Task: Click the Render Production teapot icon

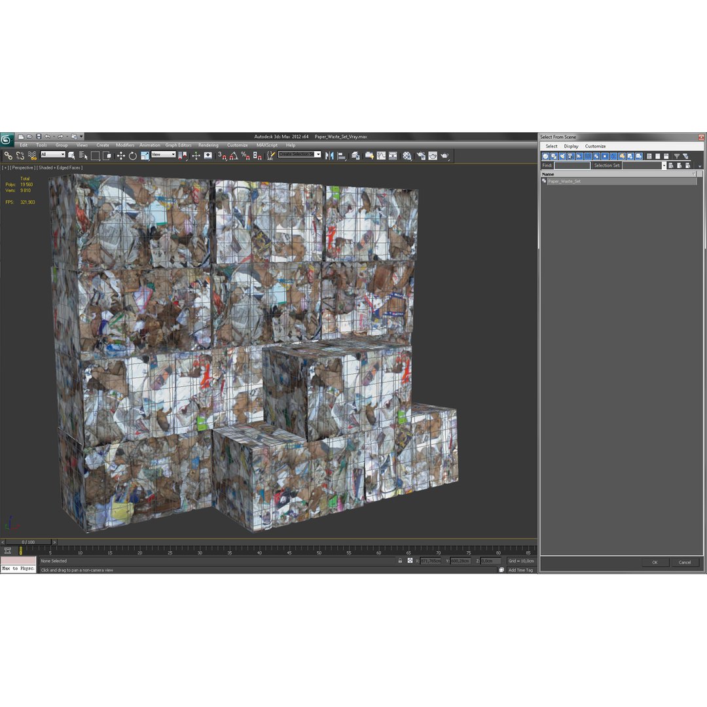Action: [445, 156]
